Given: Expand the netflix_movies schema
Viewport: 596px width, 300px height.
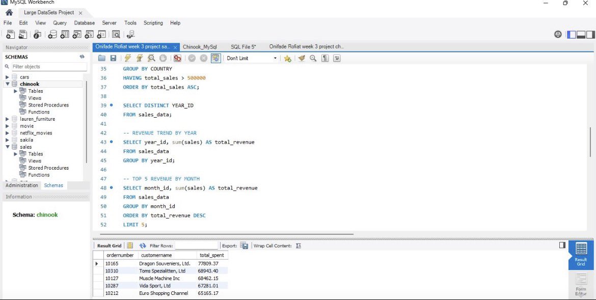Looking at the screenshot, I should [x=7, y=133].
